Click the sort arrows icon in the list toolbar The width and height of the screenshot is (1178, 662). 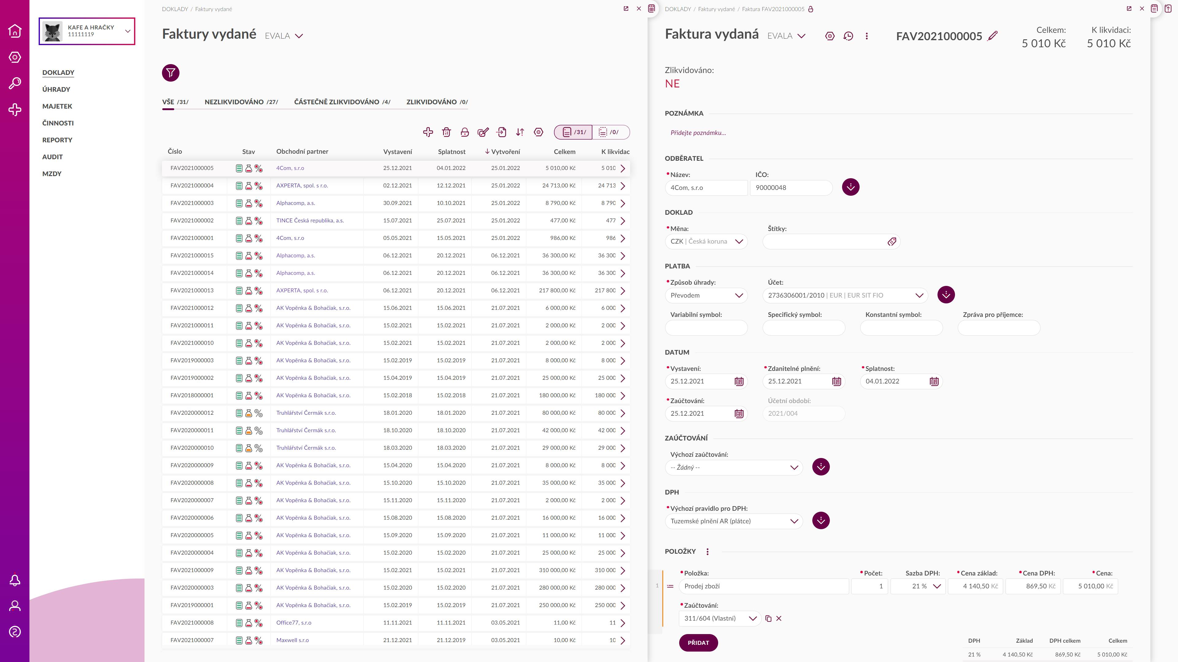coord(520,132)
